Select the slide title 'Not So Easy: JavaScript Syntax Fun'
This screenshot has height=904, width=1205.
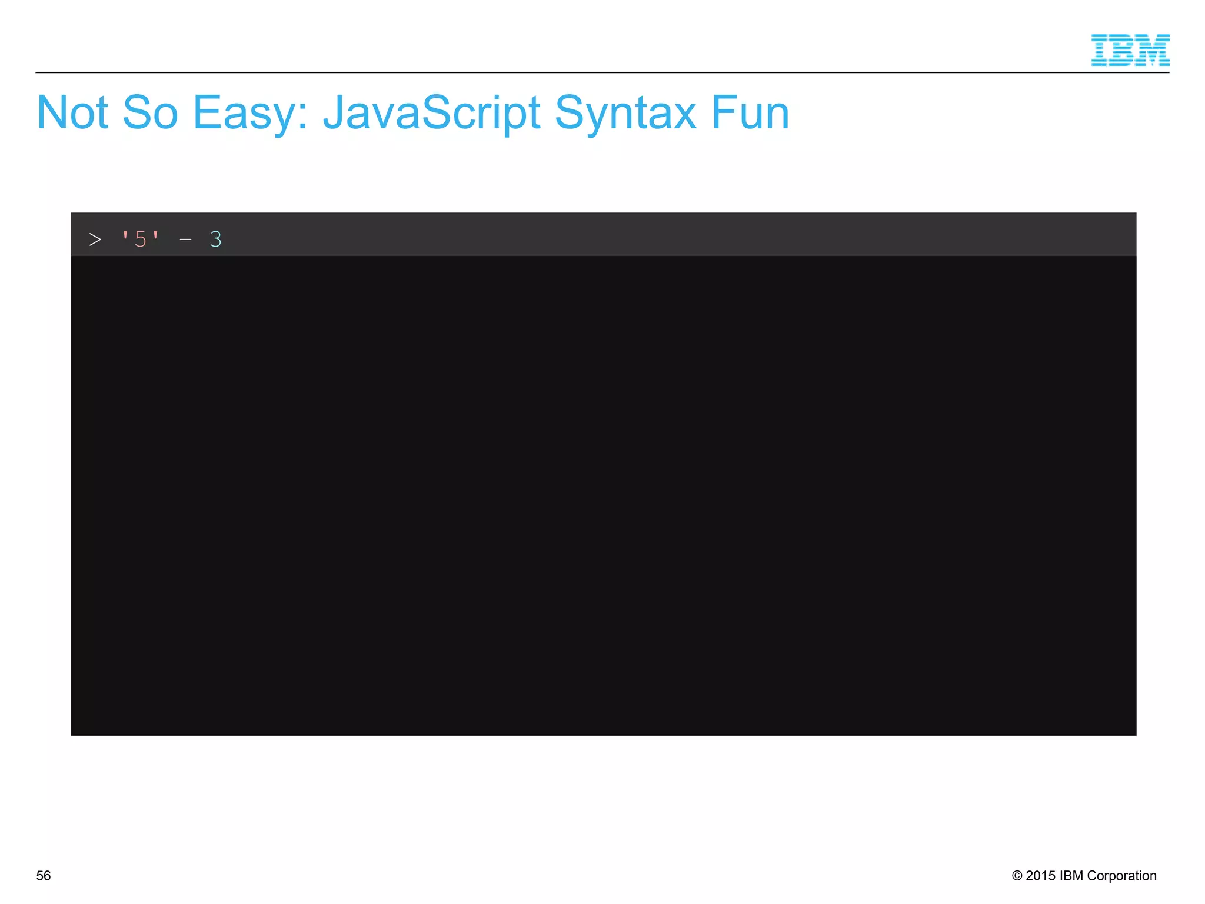coord(413,113)
